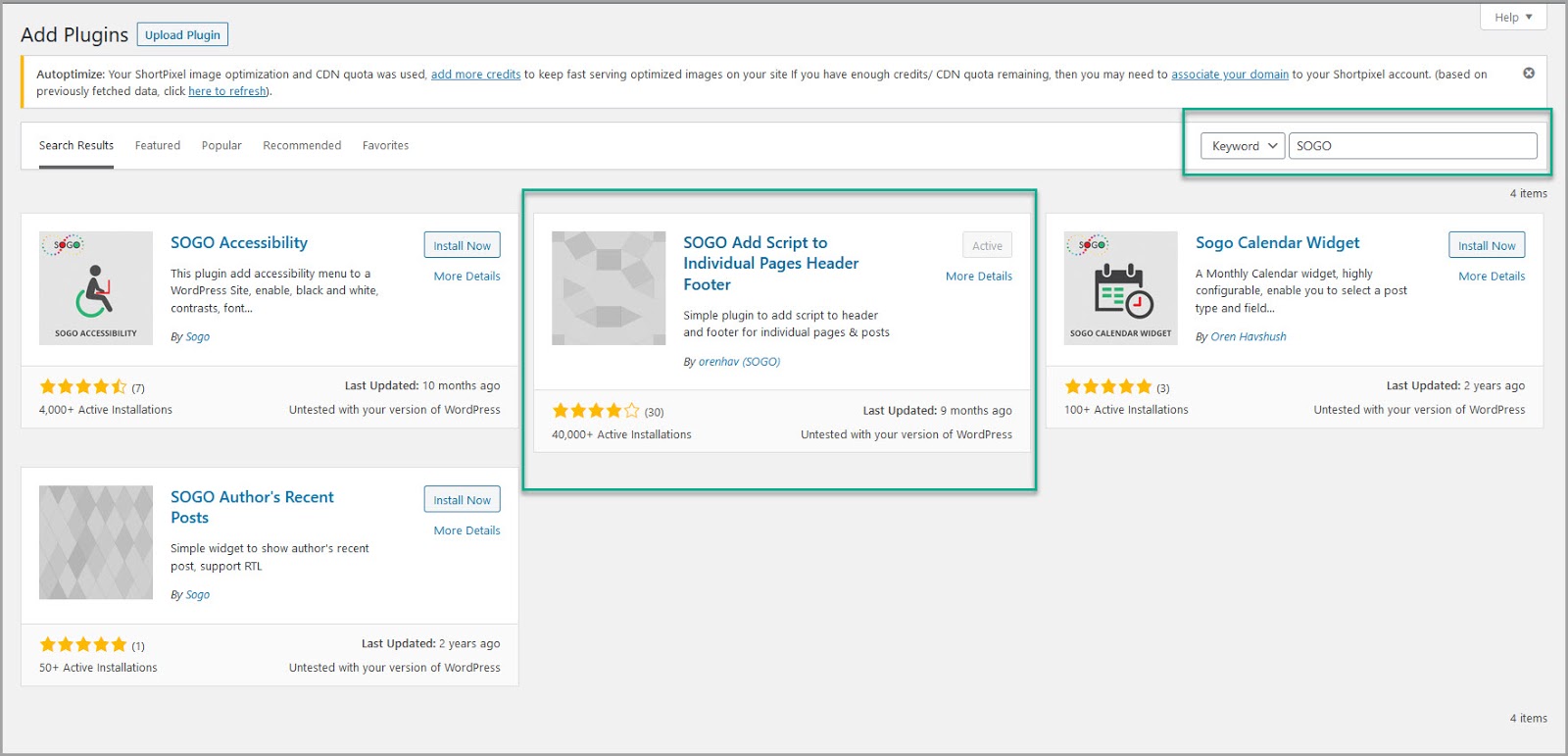Screen dimensions: 1568x756
Task: Open the Keyword search type dropdown
Action: (1243, 146)
